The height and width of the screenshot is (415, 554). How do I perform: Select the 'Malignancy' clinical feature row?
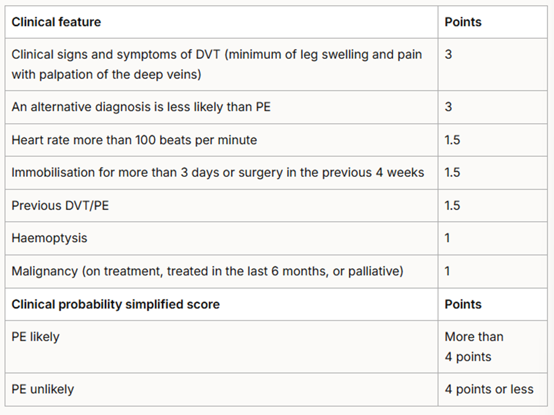coord(207,271)
